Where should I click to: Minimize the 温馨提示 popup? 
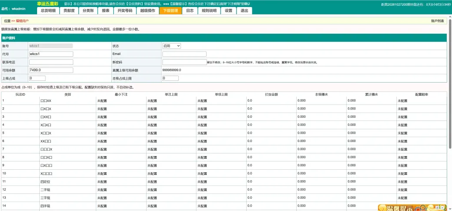click(x=437, y=207)
